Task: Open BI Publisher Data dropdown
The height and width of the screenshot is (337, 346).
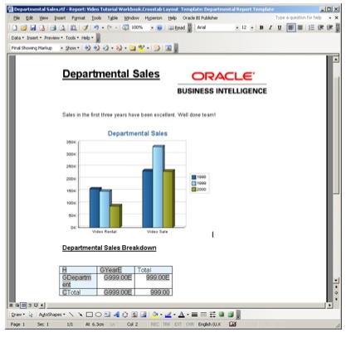Action: (x=17, y=38)
